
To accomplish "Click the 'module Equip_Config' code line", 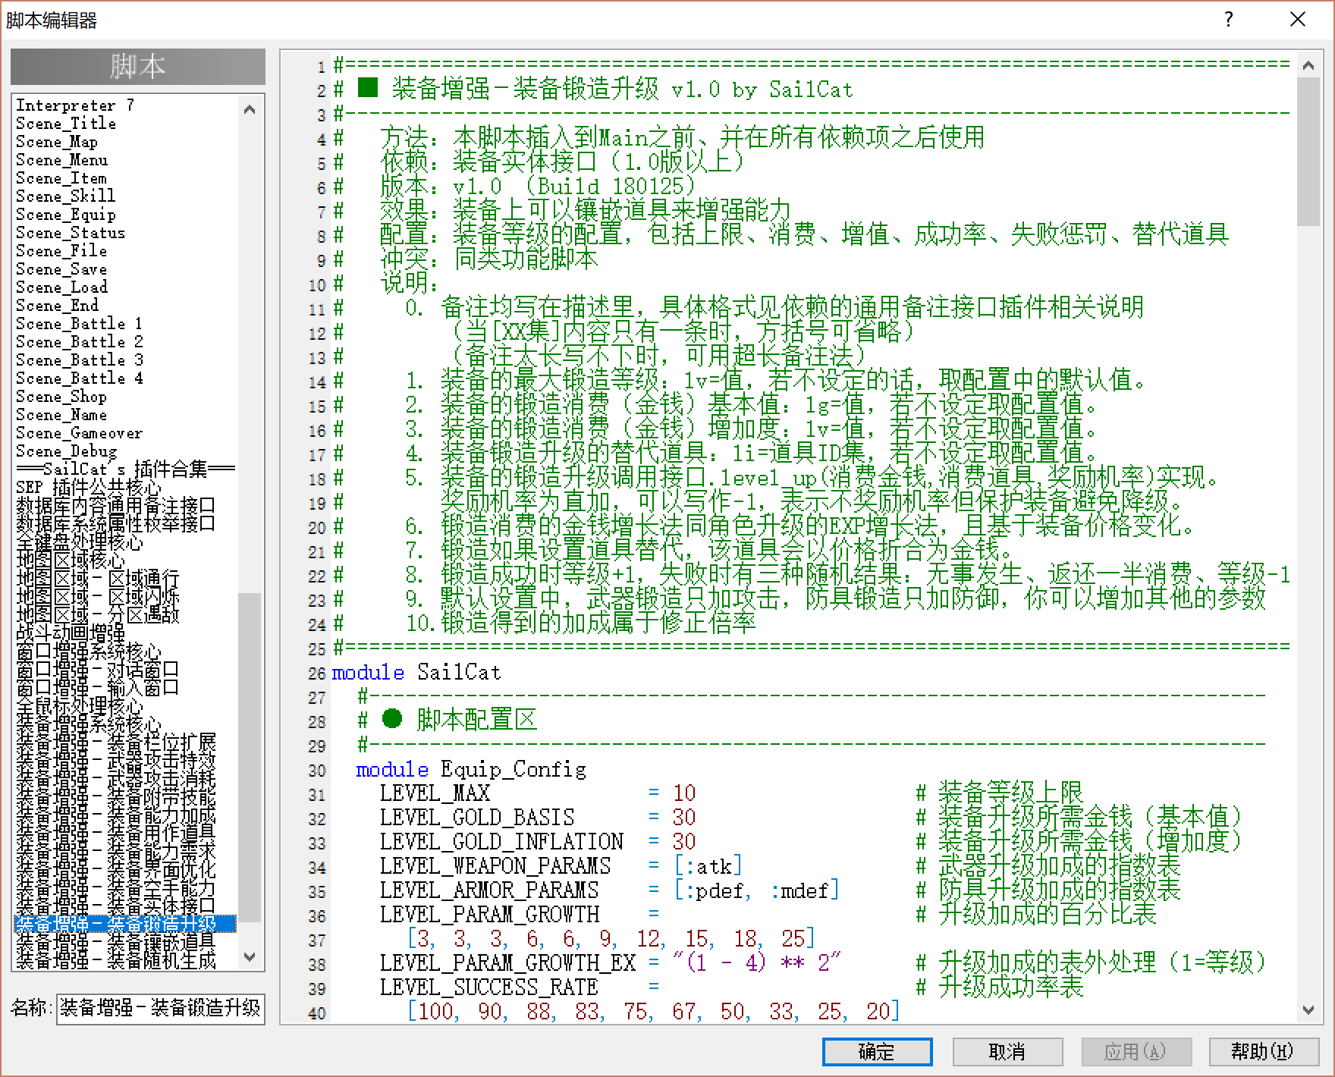I will [x=471, y=770].
